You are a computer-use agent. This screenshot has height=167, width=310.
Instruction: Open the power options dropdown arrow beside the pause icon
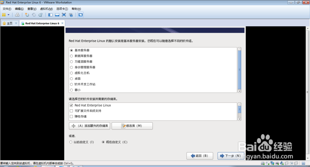[8, 15]
